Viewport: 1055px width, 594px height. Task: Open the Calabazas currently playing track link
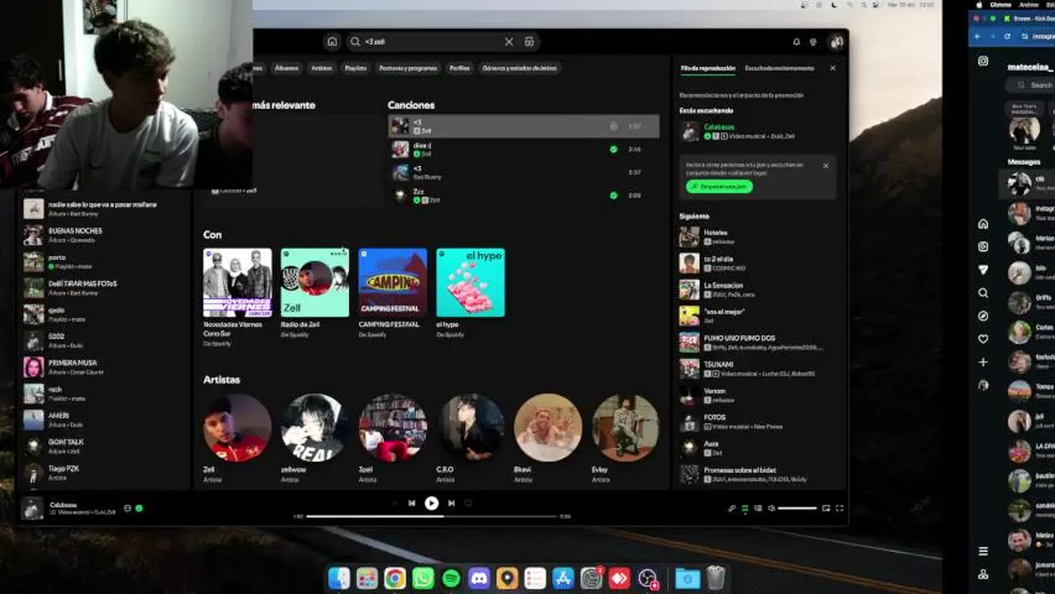[x=719, y=127]
